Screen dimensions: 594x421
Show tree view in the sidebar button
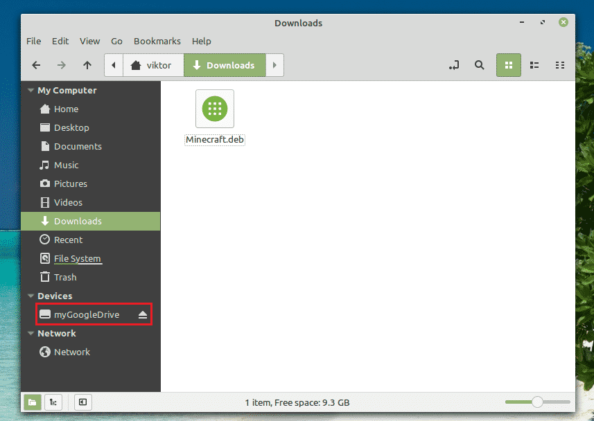point(53,402)
